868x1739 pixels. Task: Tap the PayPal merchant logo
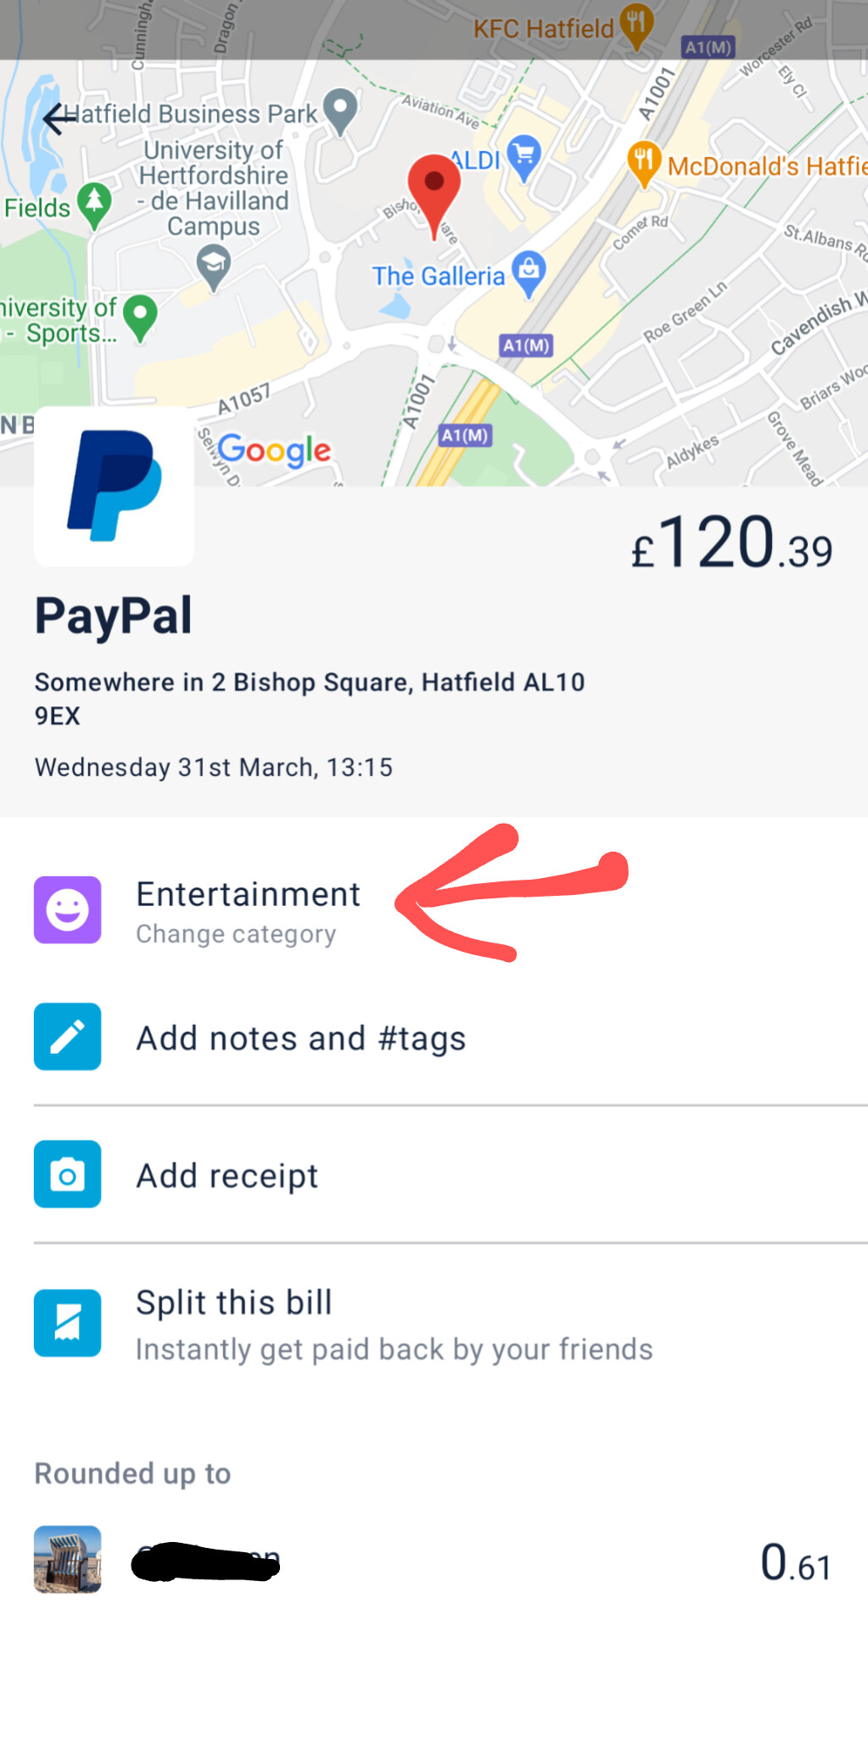click(114, 486)
